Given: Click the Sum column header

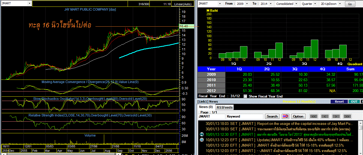Looking at the screenshot, I should coord(350,69).
